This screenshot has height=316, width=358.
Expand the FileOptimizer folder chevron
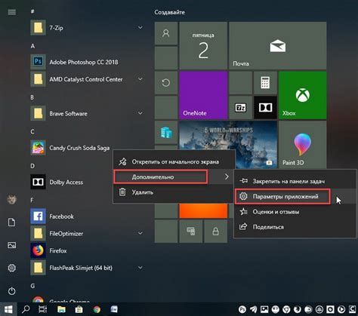140,233
